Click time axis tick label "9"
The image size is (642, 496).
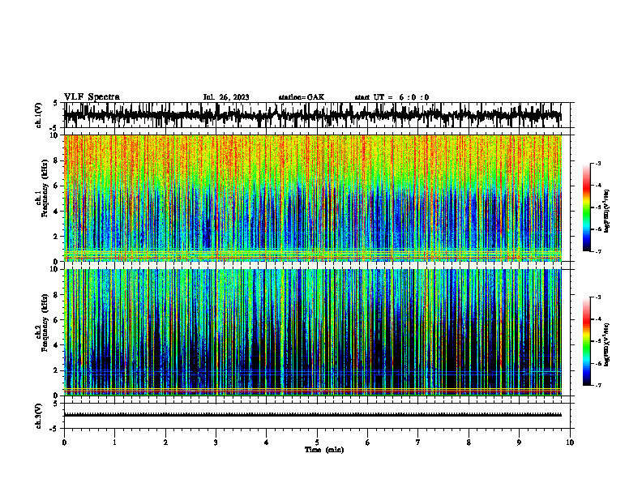(519, 443)
